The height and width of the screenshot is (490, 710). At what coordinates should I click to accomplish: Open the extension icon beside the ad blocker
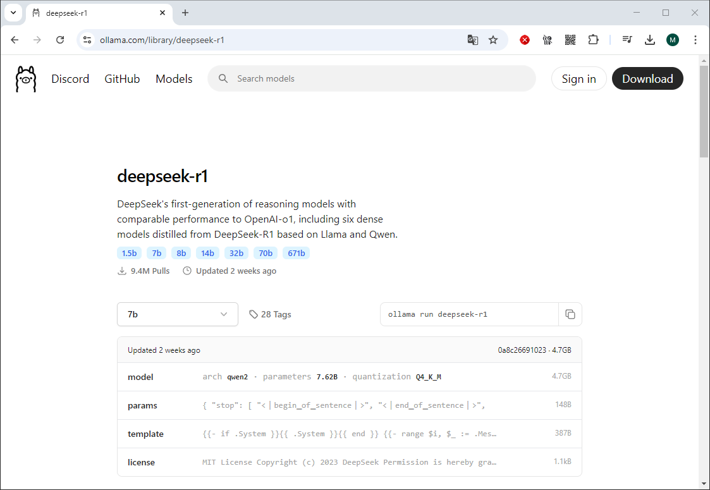click(548, 40)
